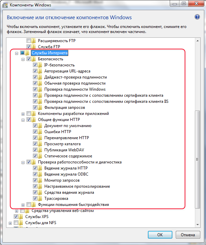Expand Компоненты разработки приложений node
206x245 pixels.
(x=23, y=114)
